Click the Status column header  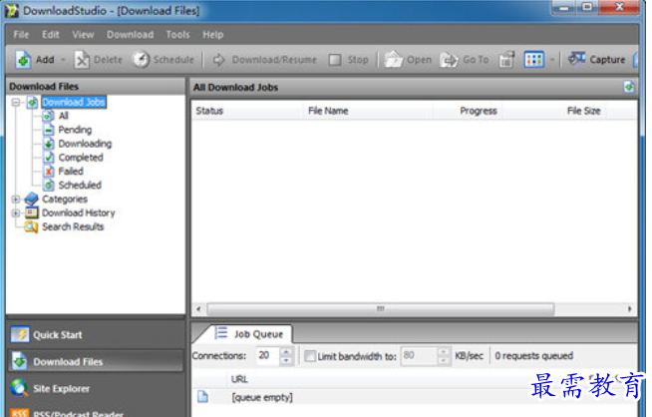tap(247, 111)
